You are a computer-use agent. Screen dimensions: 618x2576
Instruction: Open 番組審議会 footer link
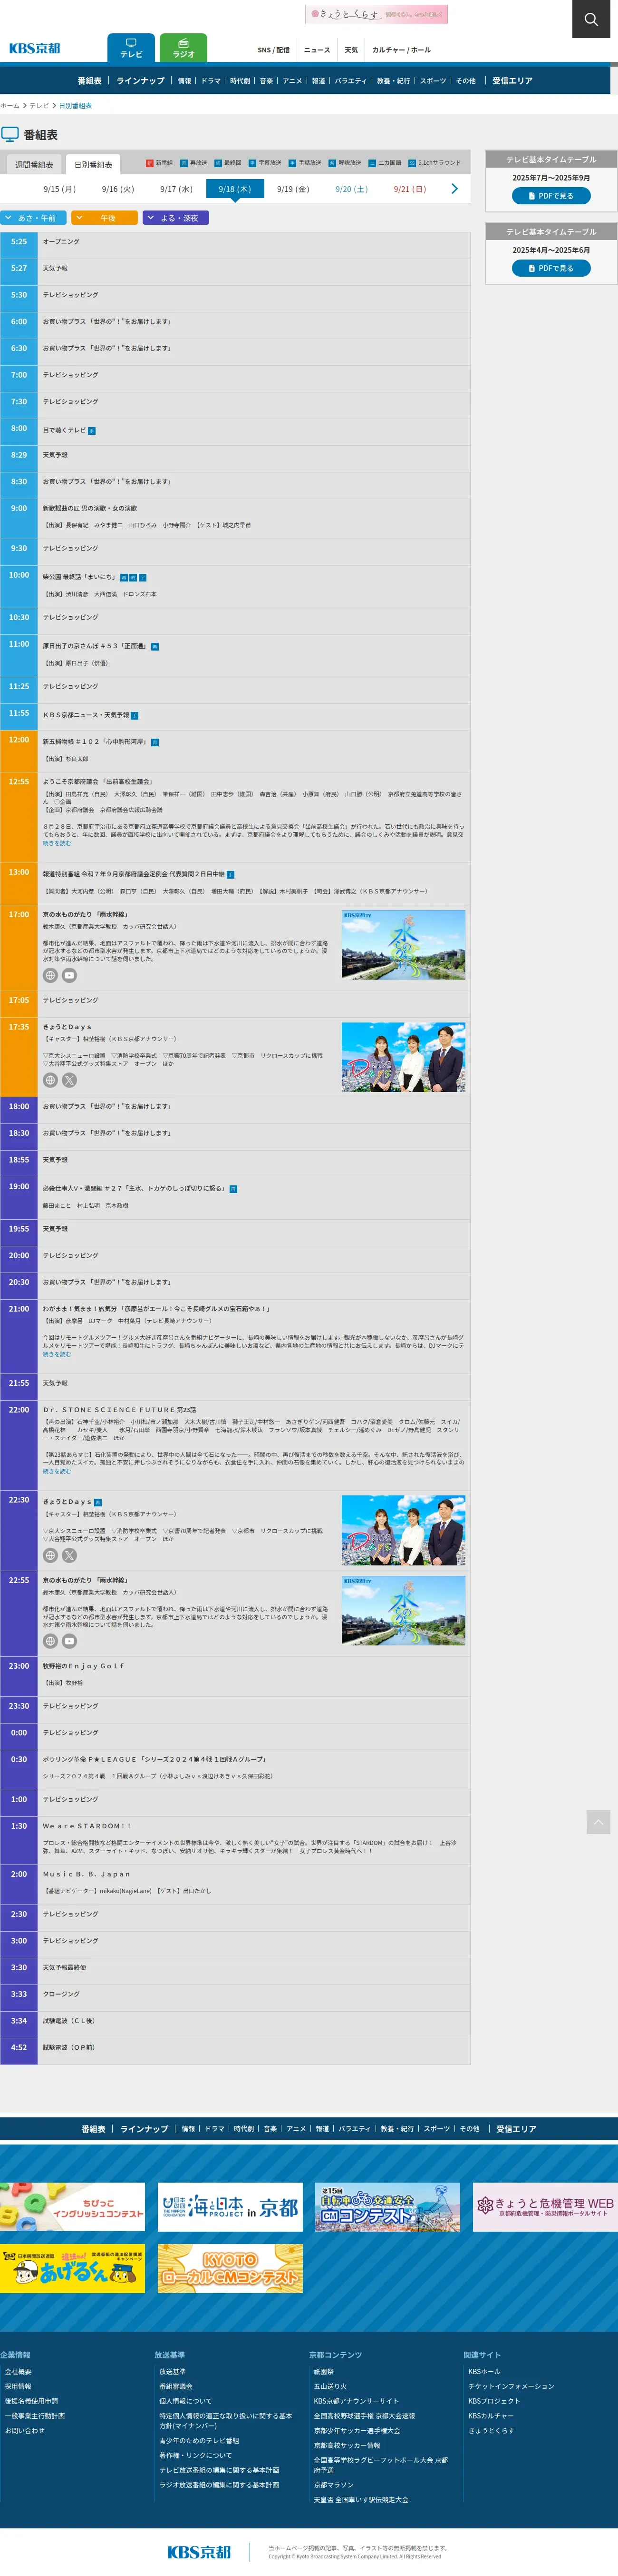(x=176, y=2386)
